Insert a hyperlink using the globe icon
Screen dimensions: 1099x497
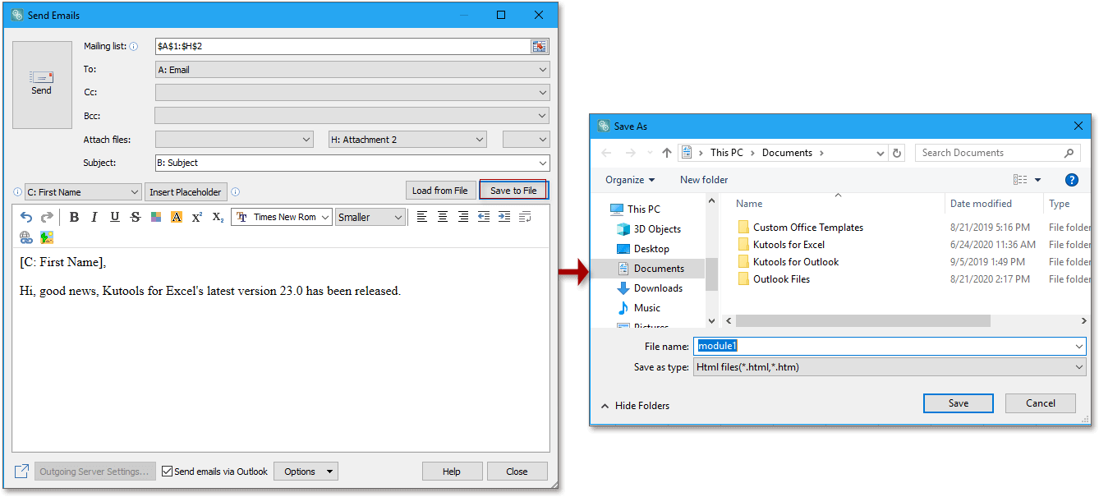(26, 237)
